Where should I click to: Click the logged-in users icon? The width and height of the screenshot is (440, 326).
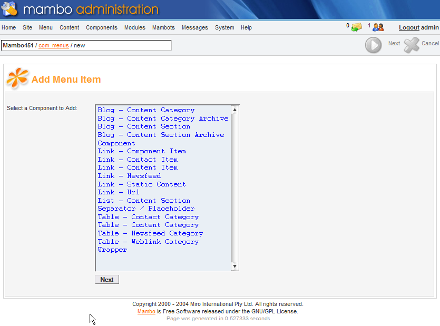pos(378,27)
